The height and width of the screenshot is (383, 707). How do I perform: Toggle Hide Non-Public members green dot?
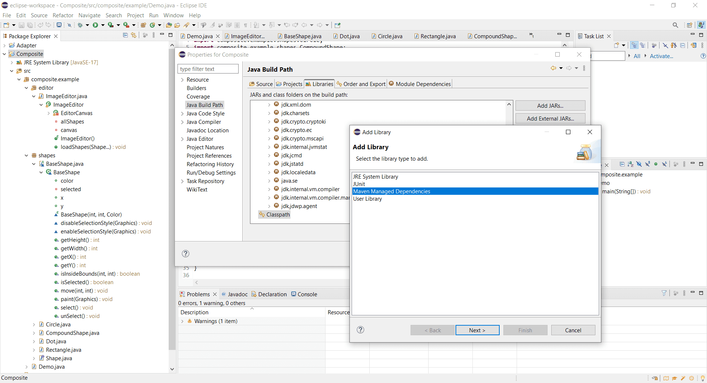pyautogui.click(x=656, y=164)
